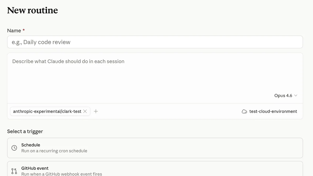
Task: Click the 'Select a trigger' heading
Action: (x=25, y=131)
